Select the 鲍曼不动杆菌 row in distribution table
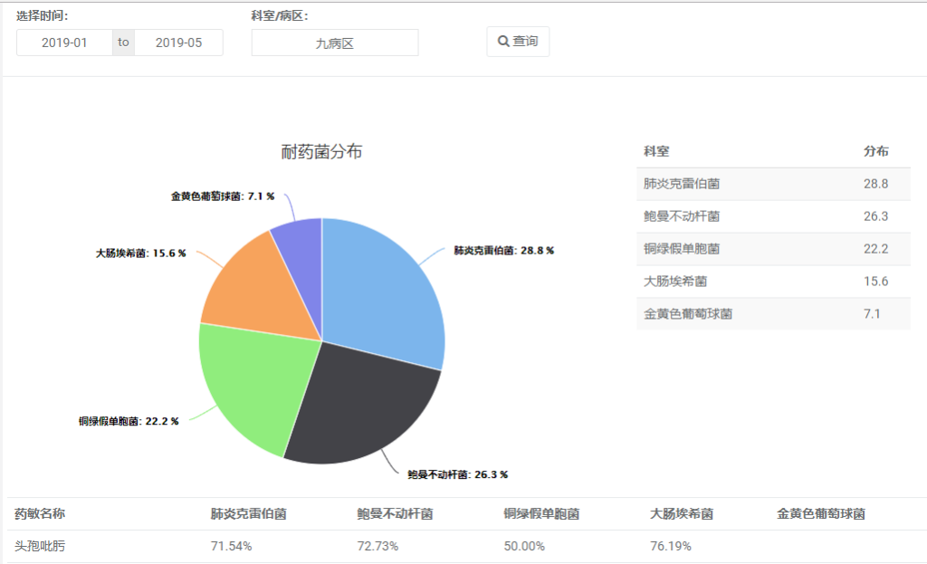Screen dimensions: 927x564 coord(773,216)
